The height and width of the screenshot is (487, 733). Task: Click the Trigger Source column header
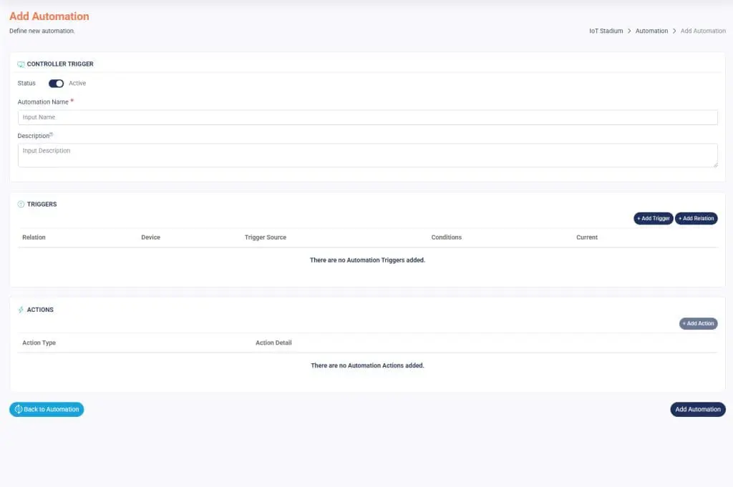pos(265,237)
